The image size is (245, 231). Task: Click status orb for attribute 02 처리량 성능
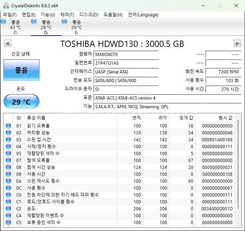tap(8, 133)
